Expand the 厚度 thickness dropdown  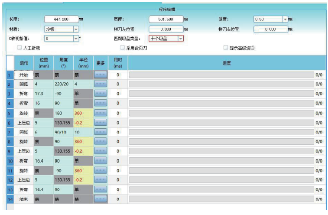285,20
